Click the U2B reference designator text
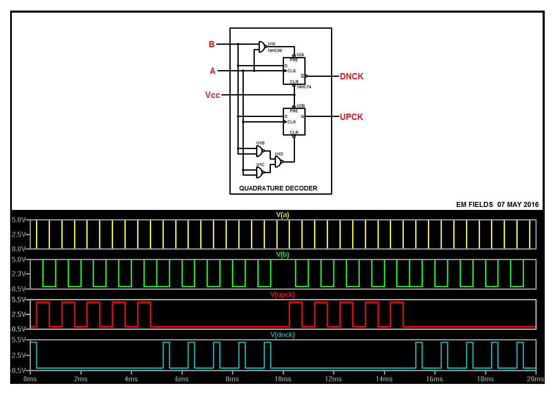The height and width of the screenshot is (397, 557). point(301,106)
